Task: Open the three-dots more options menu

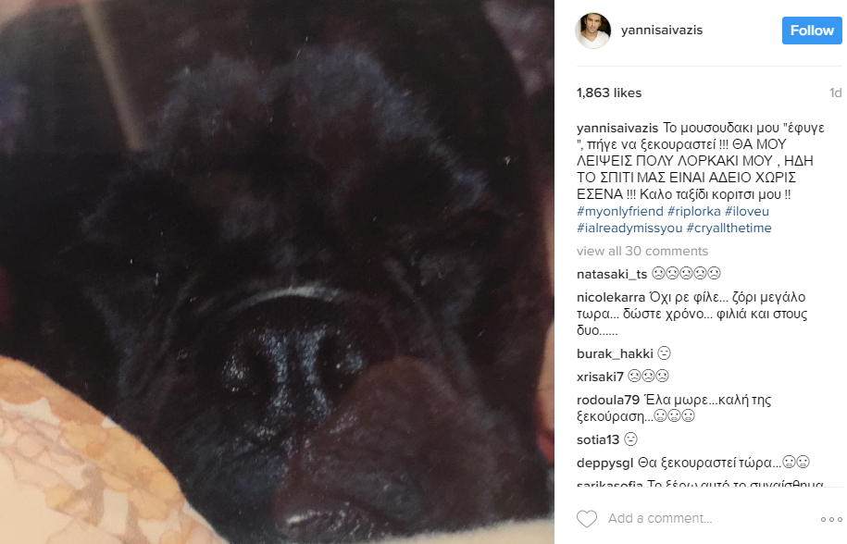Action: coord(831,519)
